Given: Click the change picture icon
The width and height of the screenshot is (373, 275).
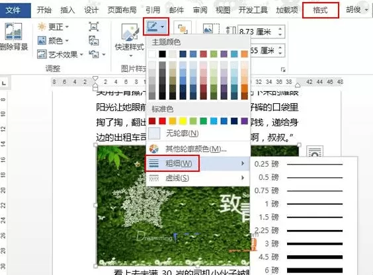Looking at the screenshot, I should [94, 40].
